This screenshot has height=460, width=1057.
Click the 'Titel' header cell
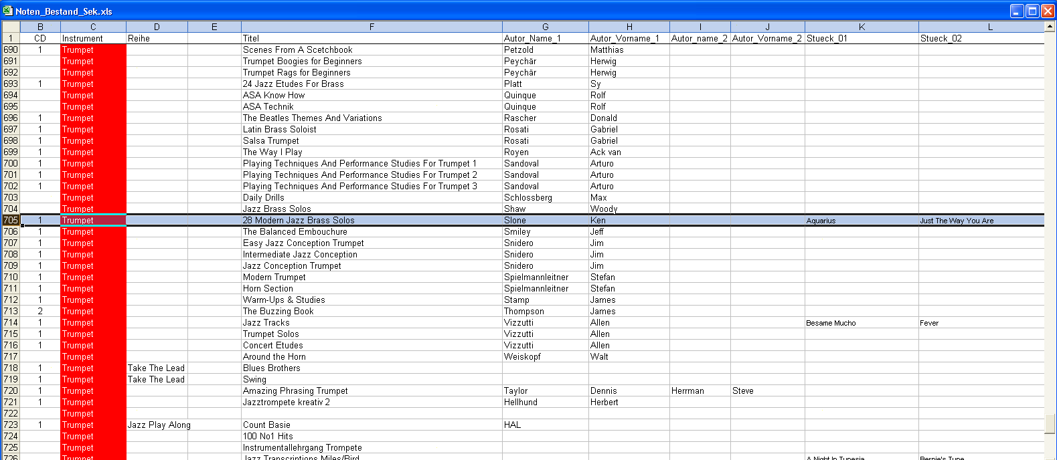click(372, 38)
